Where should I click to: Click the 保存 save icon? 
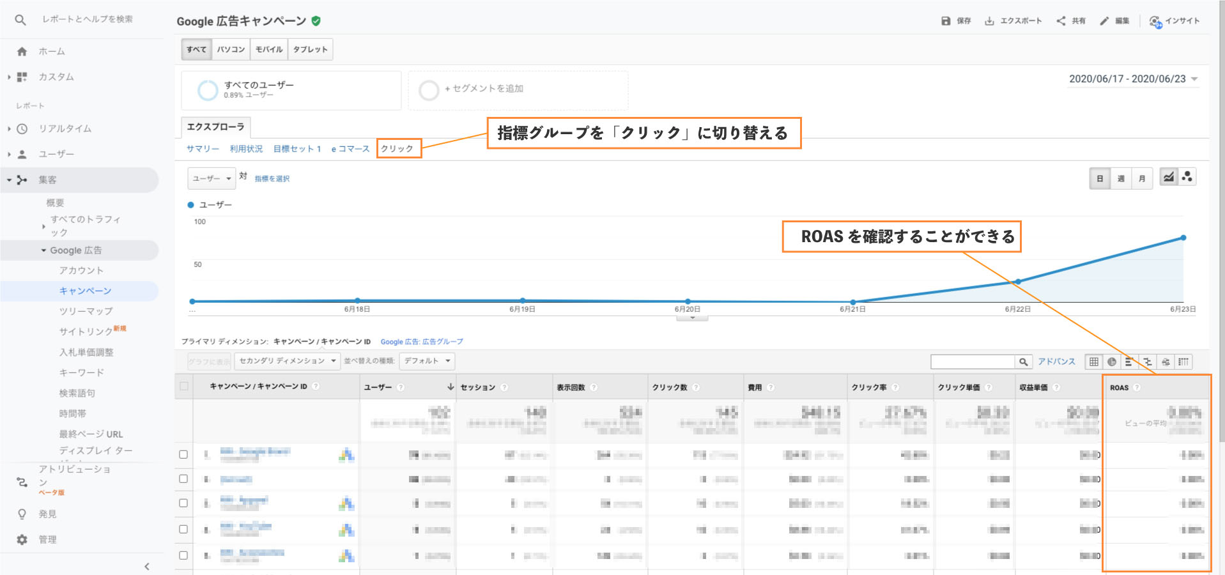[946, 21]
